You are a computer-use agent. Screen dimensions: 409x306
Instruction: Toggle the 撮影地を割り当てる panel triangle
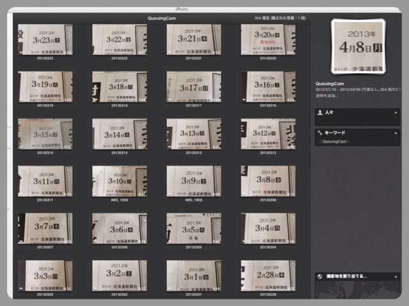pyautogui.click(x=396, y=277)
